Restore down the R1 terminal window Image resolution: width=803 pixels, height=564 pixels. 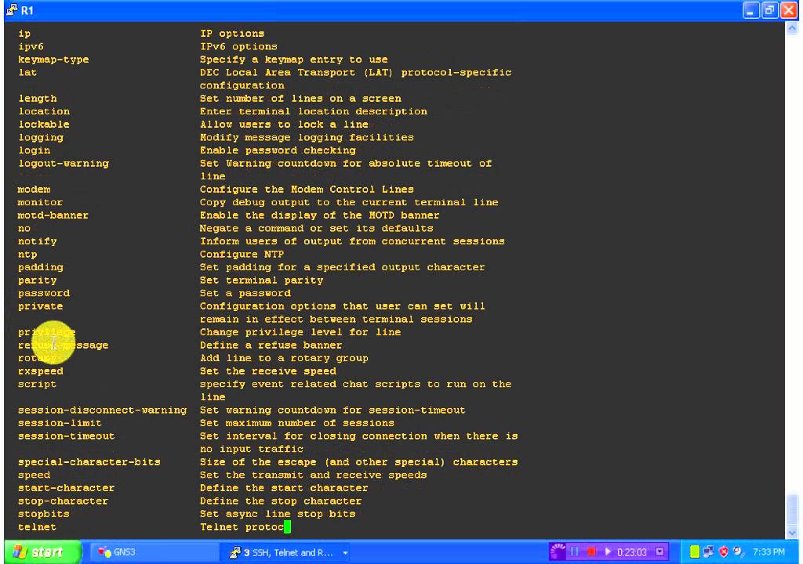tap(770, 10)
